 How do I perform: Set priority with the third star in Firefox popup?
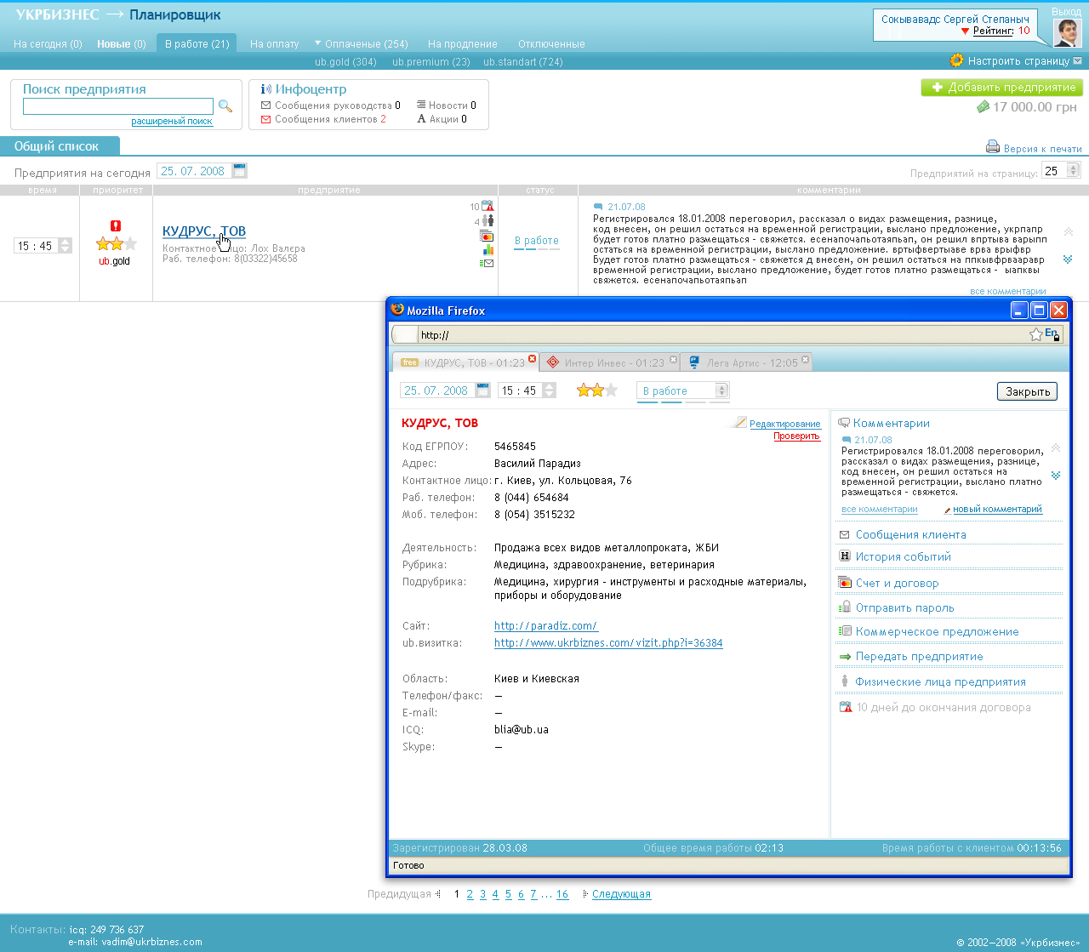click(611, 390)
